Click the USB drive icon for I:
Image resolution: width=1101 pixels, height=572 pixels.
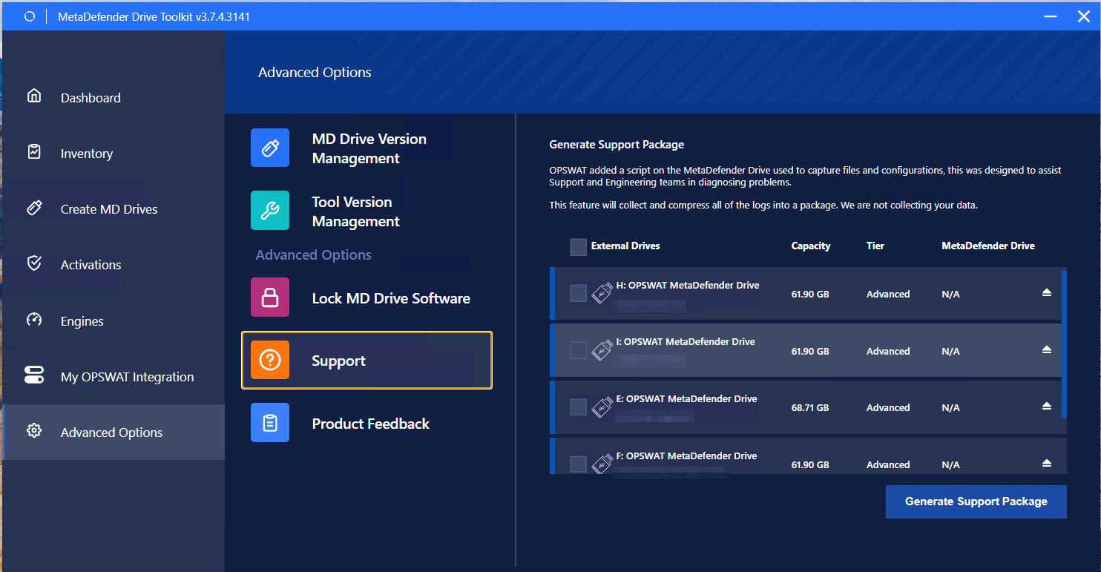click(602, 351)
